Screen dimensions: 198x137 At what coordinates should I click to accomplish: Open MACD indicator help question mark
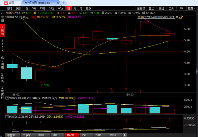point(7,117)
